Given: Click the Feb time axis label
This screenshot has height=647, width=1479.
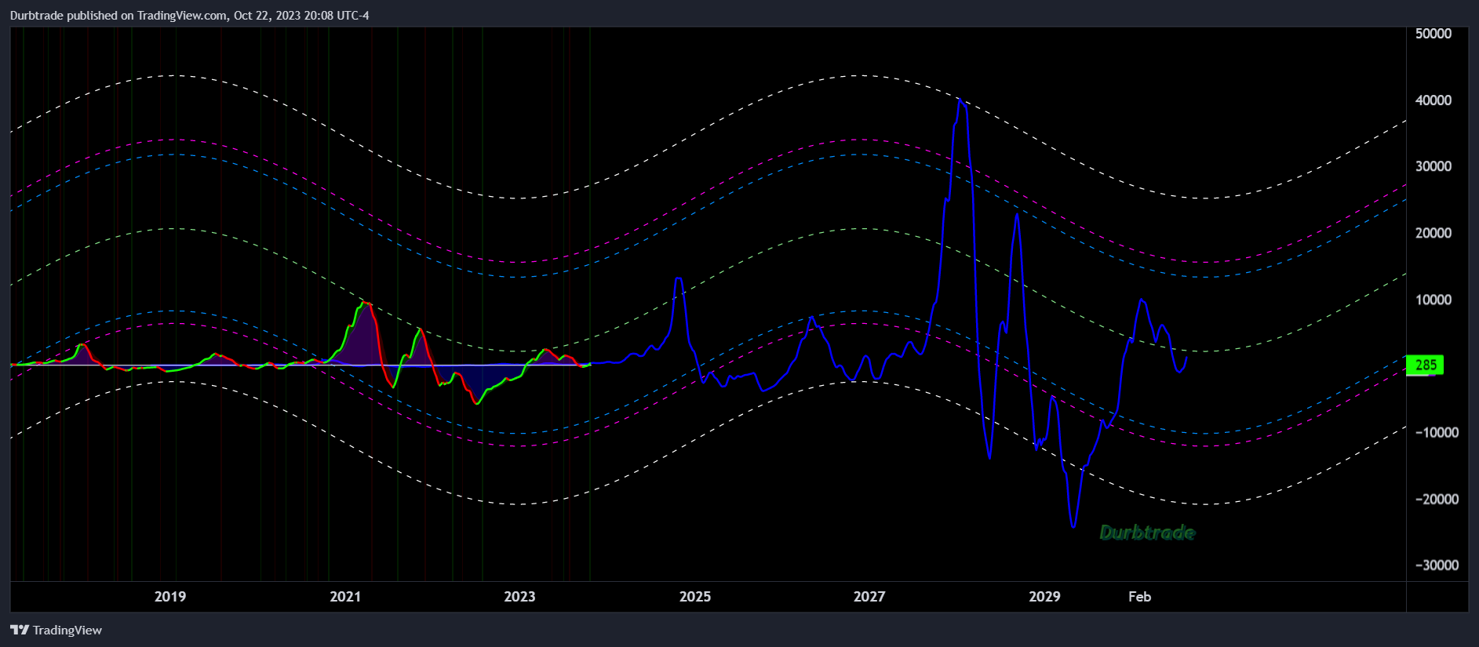Looking at the screenshot, I should [1139, 597].
